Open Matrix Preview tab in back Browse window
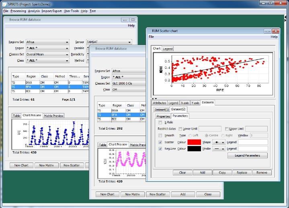This screenshot has width=289, height=208. click(x=53, y=116)
